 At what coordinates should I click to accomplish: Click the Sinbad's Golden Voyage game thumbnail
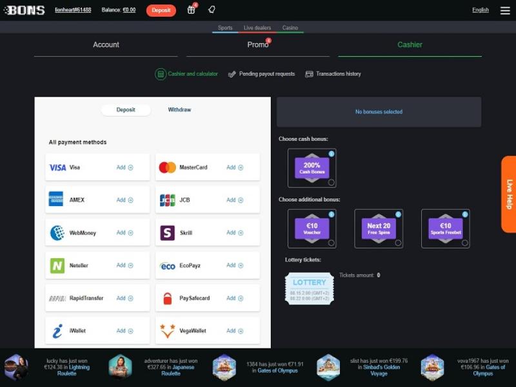click(328, 367)
